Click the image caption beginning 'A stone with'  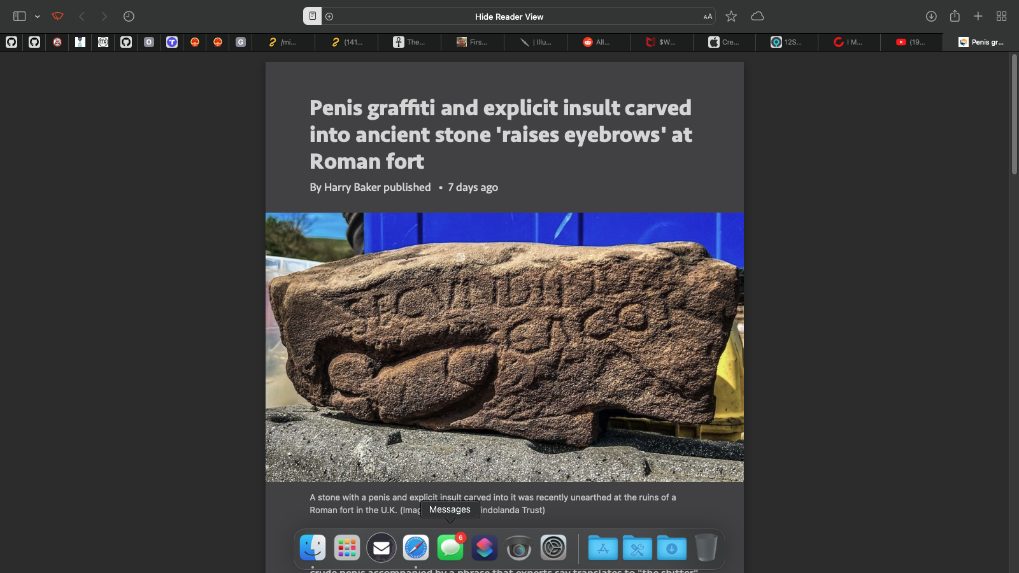[x=492, y=504]
